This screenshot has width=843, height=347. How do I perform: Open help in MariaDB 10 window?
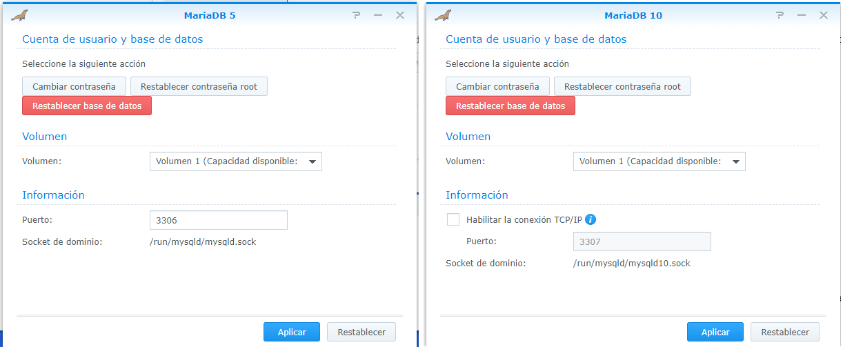tap(780, 15)
